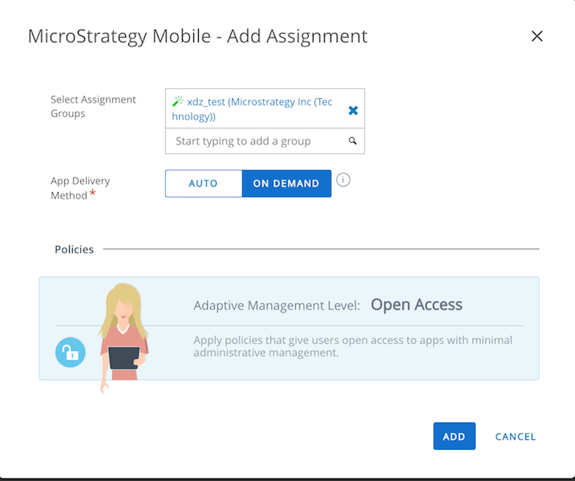Click the 'Apply policies that give users' description
This screenshot has height=481, width=575.
tap(353, 346)
